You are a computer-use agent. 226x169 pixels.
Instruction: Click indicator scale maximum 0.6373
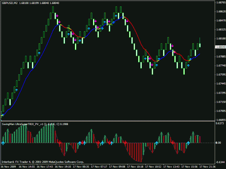click(x=219, y=123)
